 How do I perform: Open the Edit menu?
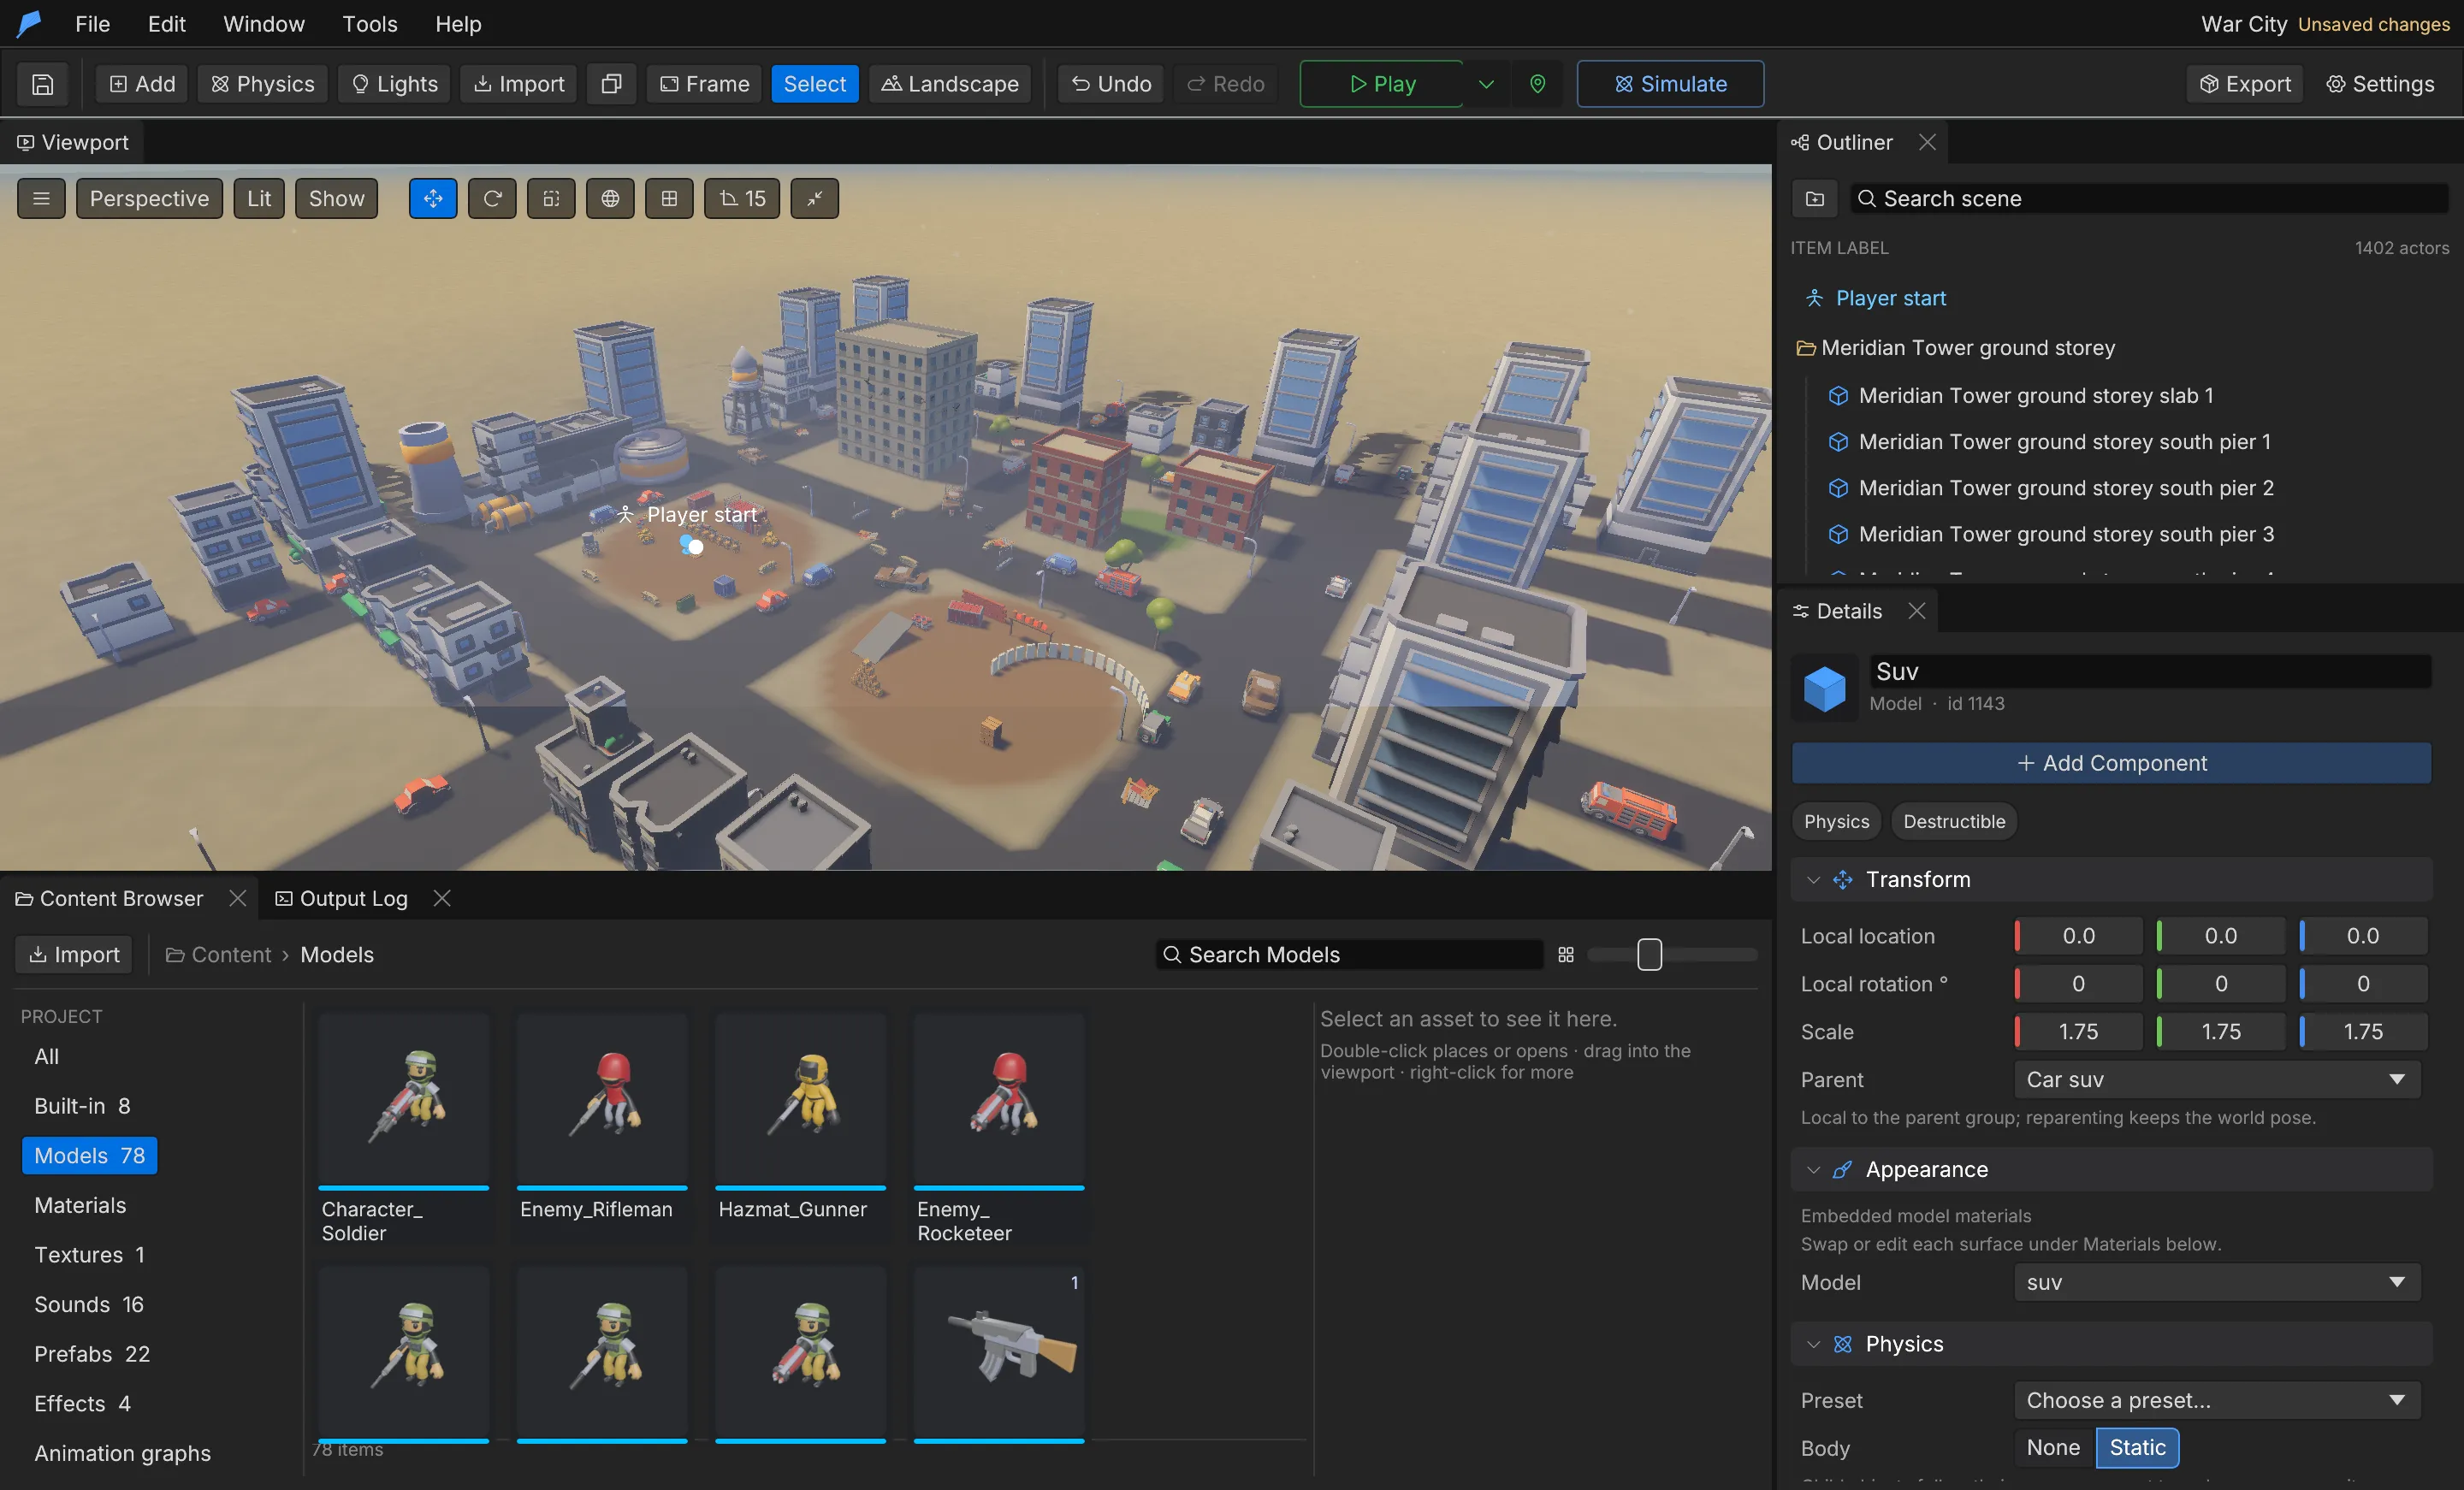tap(166, 23)
